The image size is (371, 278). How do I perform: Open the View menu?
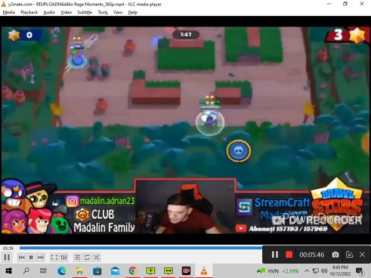tap(118, 12)
